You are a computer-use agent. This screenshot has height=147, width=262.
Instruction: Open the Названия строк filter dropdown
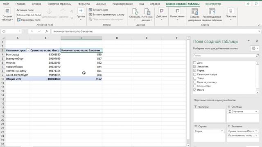[x=28, y=50]
